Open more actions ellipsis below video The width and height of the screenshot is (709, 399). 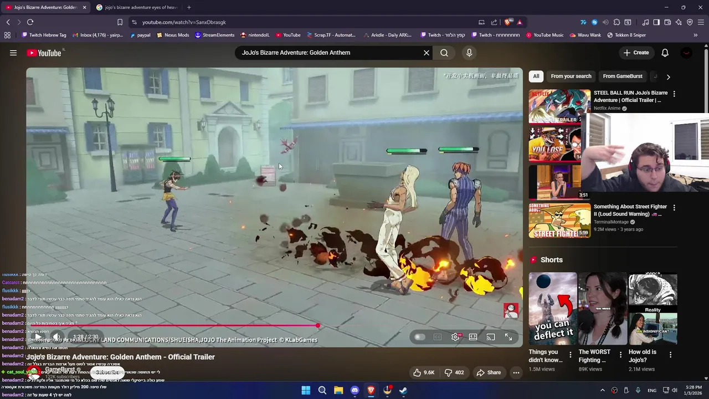(516, 372)
